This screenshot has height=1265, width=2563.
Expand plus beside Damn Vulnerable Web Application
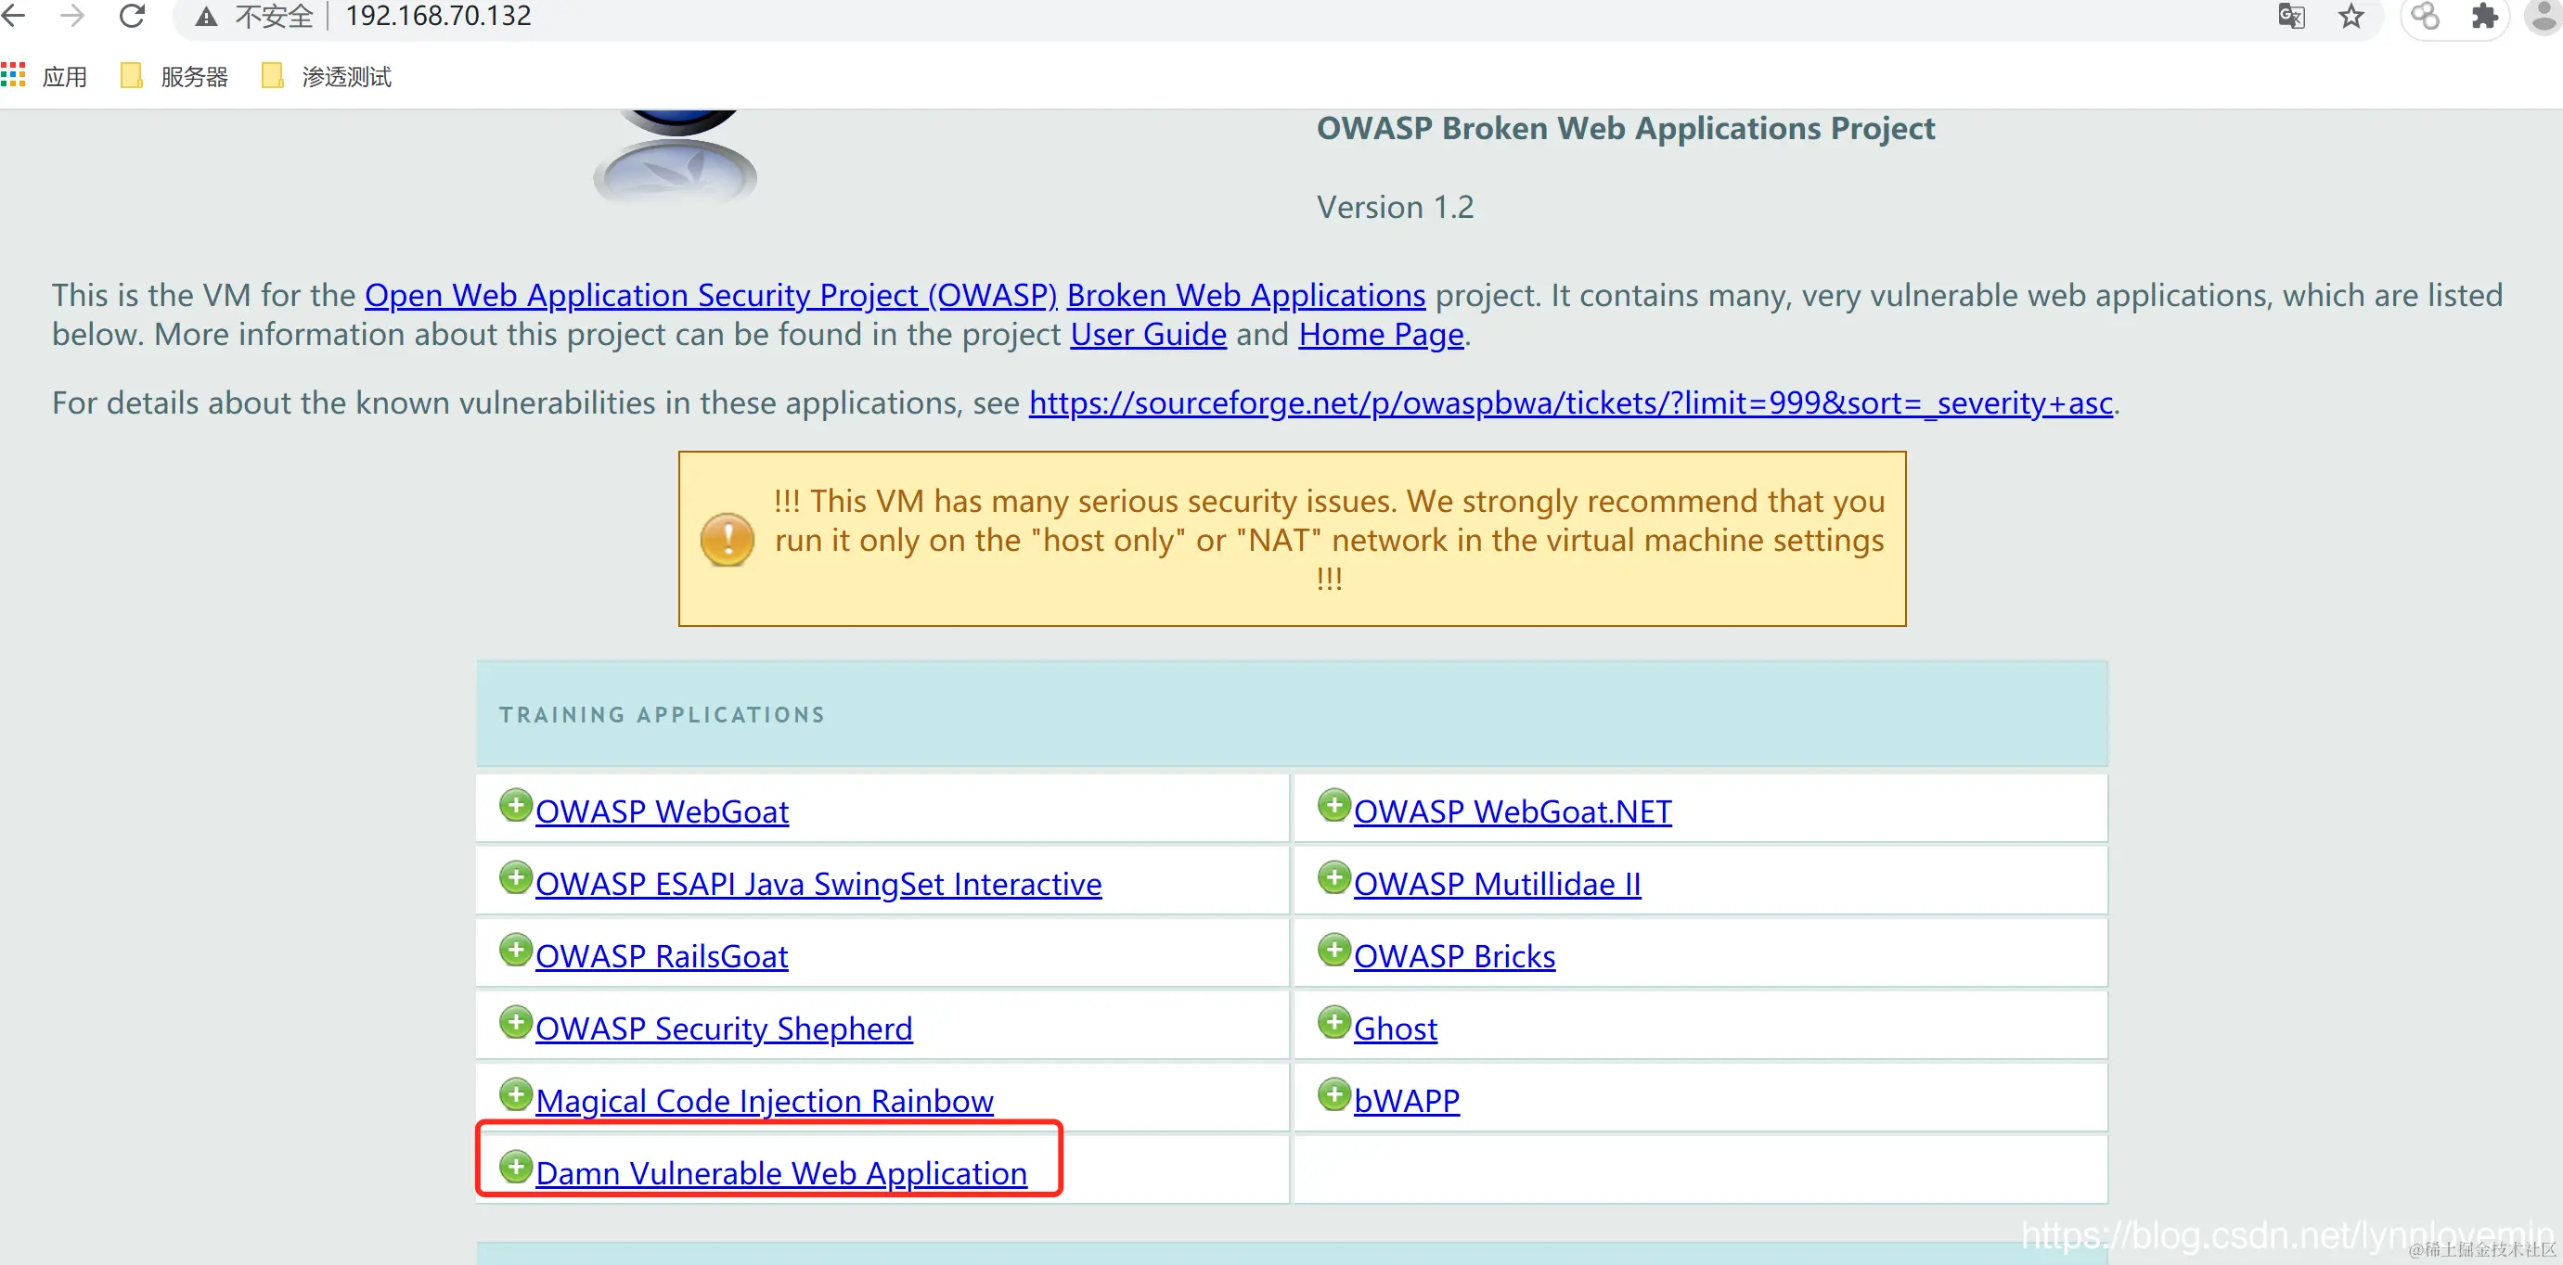tap(515, 1168)
